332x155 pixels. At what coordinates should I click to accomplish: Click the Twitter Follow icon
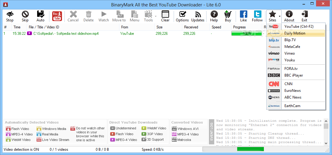(257, 14)
